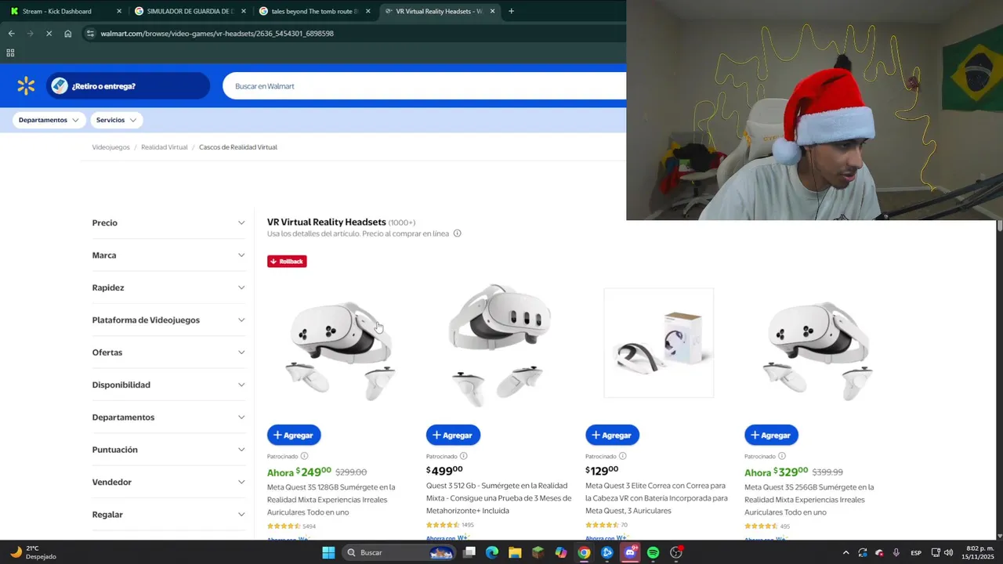Expand the Ofertas filter

coord(168,352)
